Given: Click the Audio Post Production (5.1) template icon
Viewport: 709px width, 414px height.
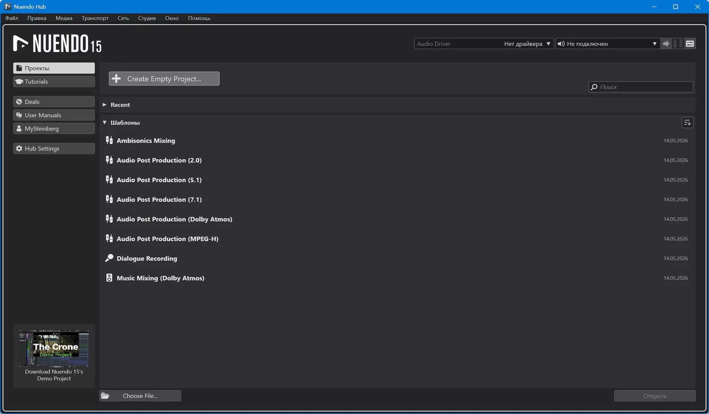Looking at the screenshot, I should coord(109,179).
